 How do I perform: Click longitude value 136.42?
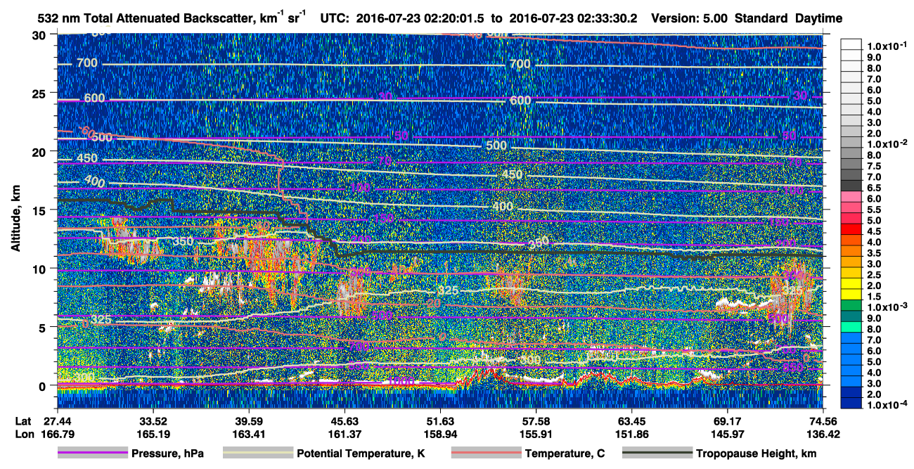click(x=823, y=433)
